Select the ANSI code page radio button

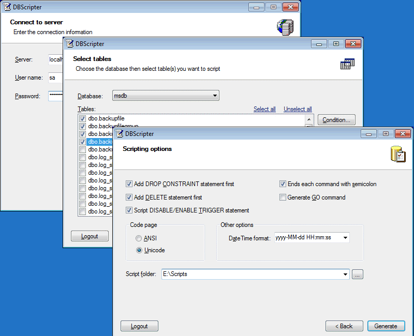[x=139, y=238]
